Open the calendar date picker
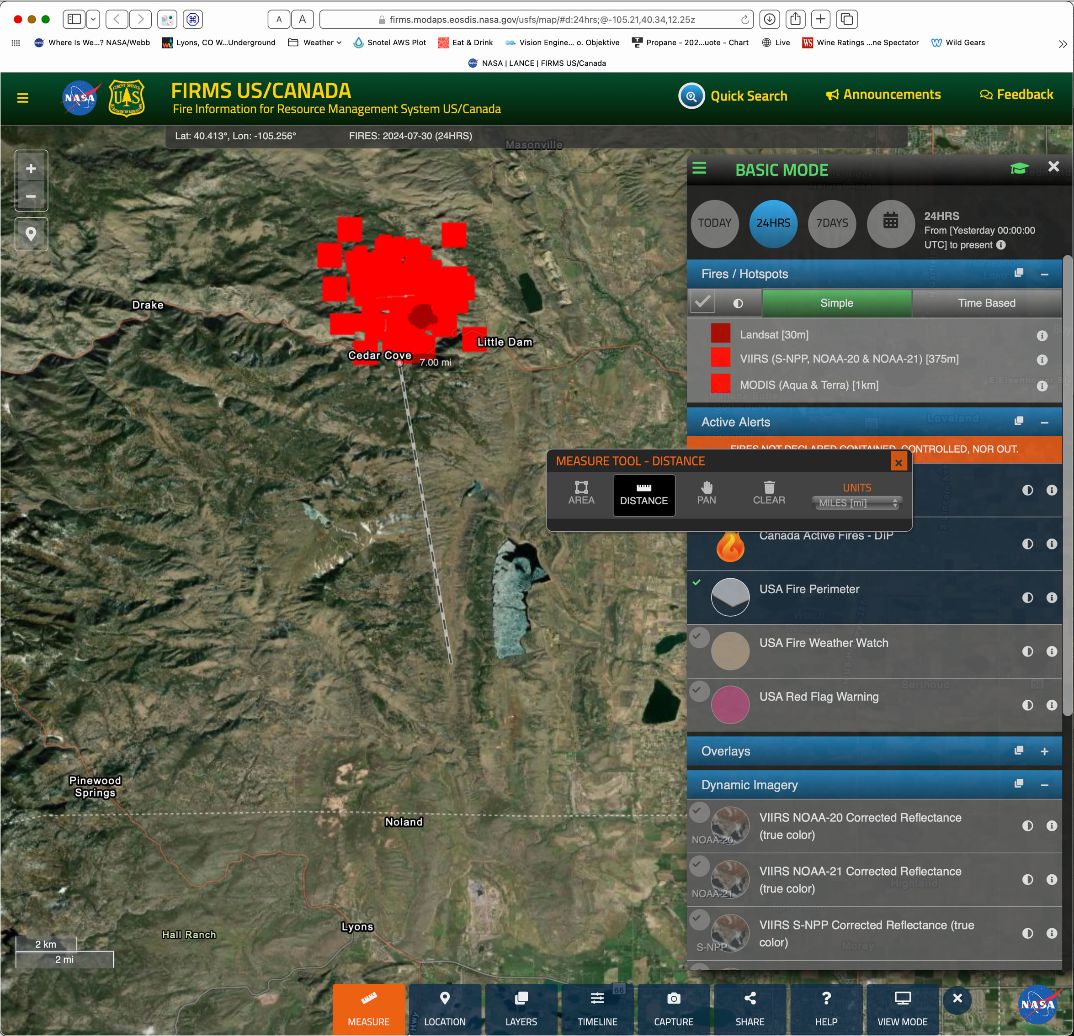This screenshot has width=1074, height=1036. click(890, 223)
